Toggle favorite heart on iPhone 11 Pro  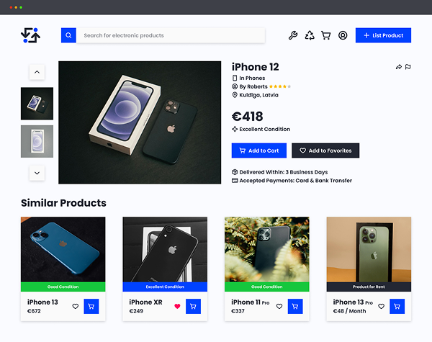coord(279,306)
